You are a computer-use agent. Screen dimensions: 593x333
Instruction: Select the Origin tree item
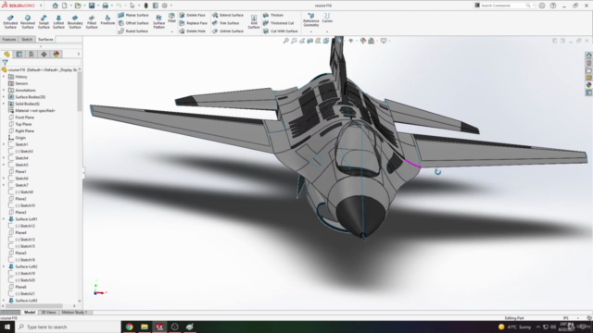pyautogui.click(x=17, y=138)
